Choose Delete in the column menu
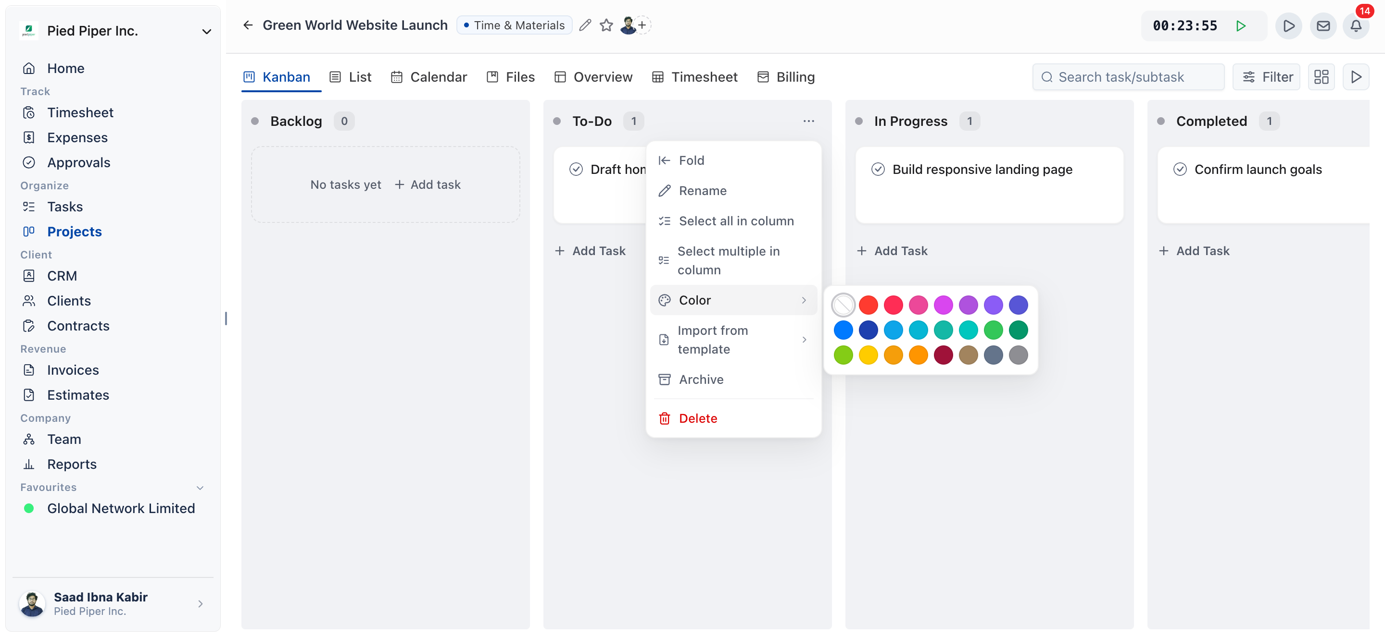 pyautogui.click(x=733, y=418)
